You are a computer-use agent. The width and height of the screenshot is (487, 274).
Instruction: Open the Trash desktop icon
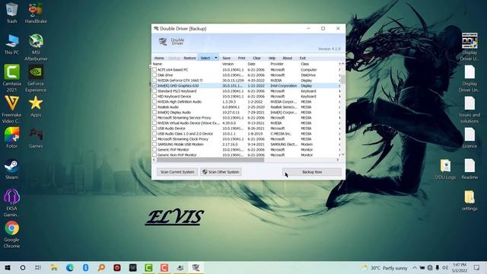click(x=12, y=13)
